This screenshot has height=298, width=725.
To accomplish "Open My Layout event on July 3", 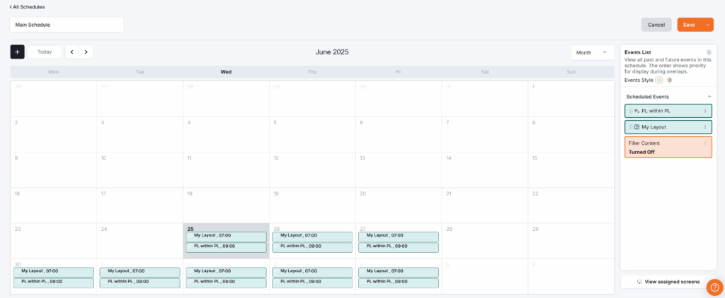I will tap(312, 272).
